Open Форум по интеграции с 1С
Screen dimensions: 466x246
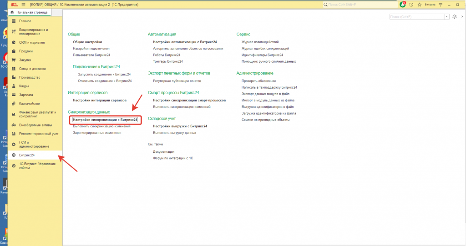(x=173, y=158)
